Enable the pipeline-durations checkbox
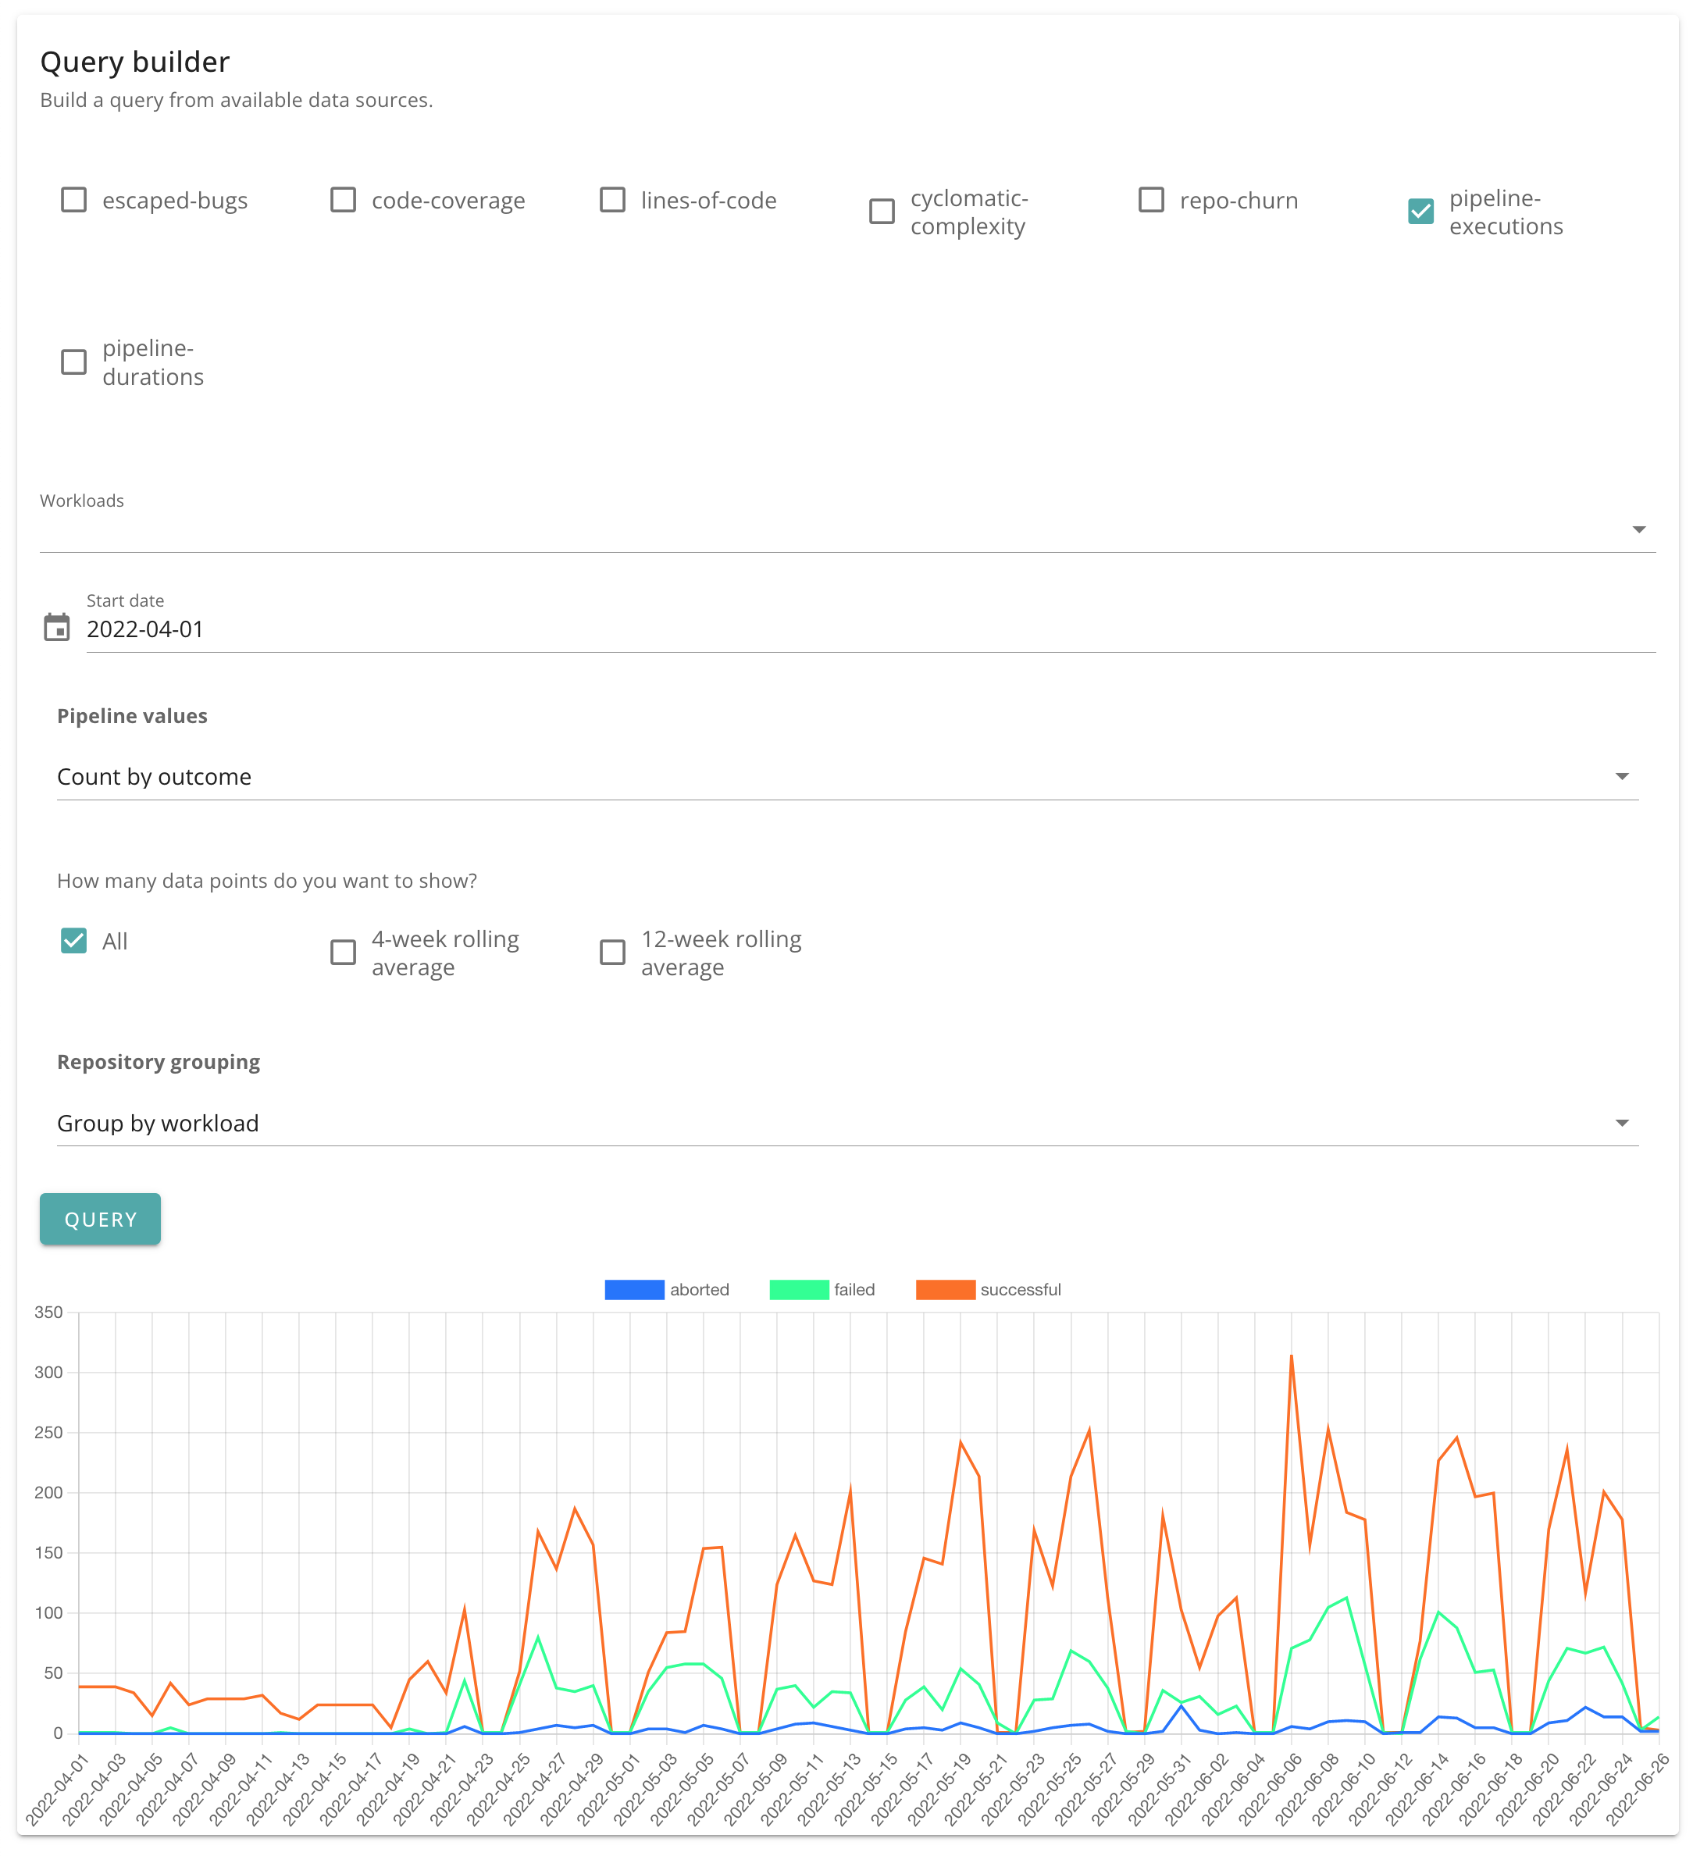 (73, 362)
